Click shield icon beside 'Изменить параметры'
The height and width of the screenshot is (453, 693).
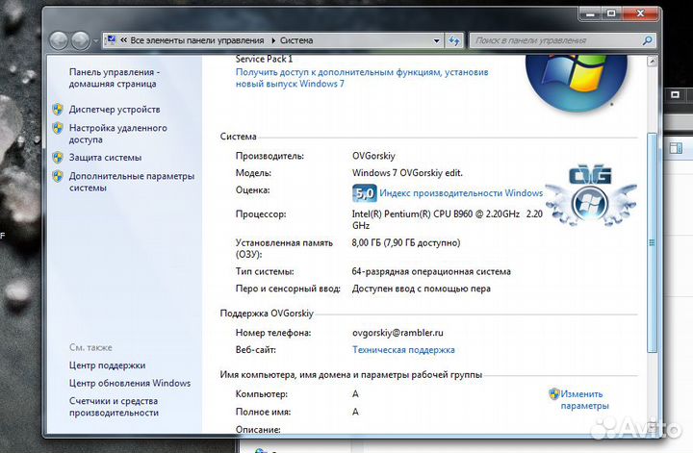[x=553, y=393]
